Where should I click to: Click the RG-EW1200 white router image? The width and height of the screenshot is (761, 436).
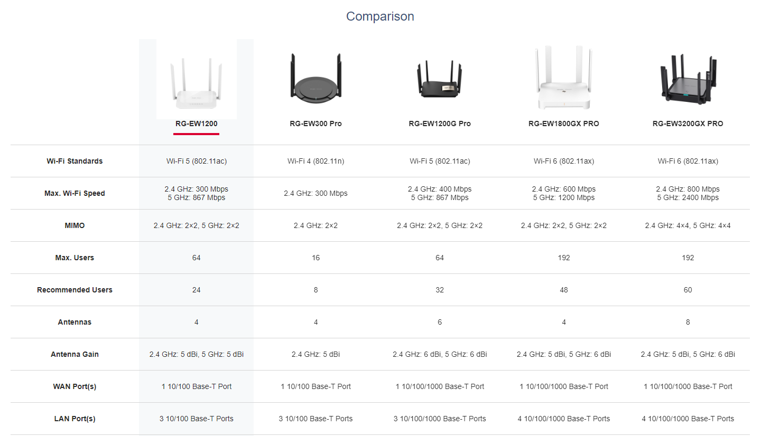click(x=197, y=79)
